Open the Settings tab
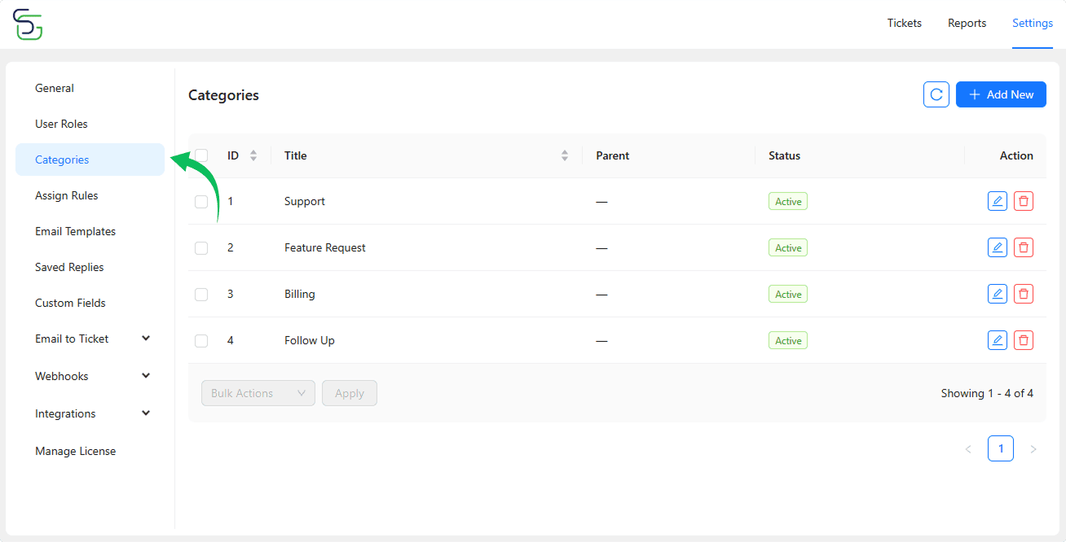This screenshot has height=542, width=1066. point(1033,23)
